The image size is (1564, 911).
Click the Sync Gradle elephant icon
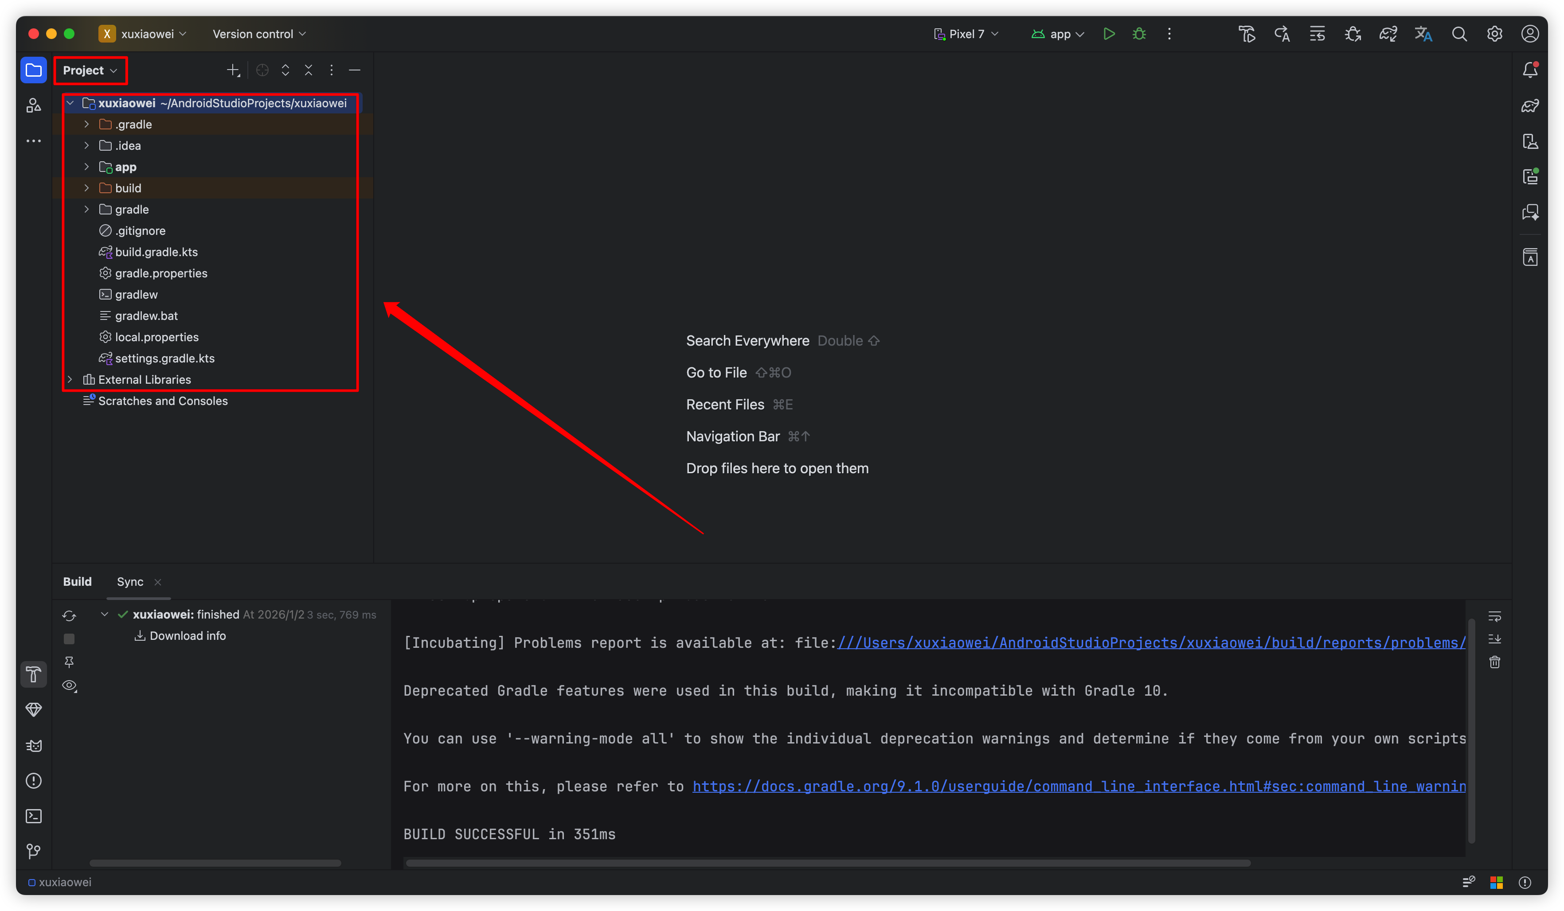[x=1388, y=34]
